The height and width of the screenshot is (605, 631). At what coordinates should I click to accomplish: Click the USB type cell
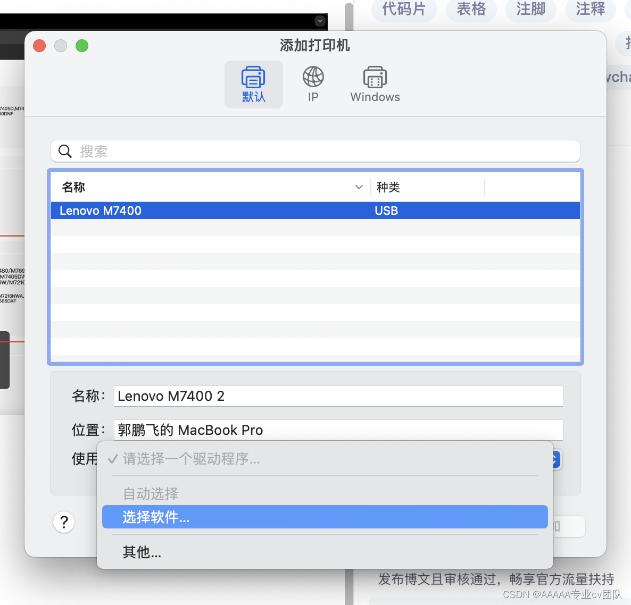pyautogui.click(x=386, y=211)
